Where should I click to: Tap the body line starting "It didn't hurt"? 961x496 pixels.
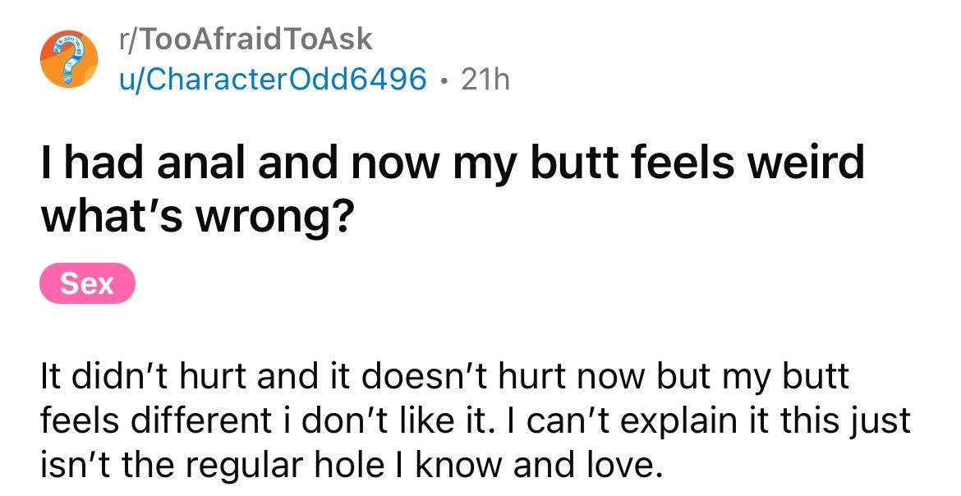click(445, 376)
